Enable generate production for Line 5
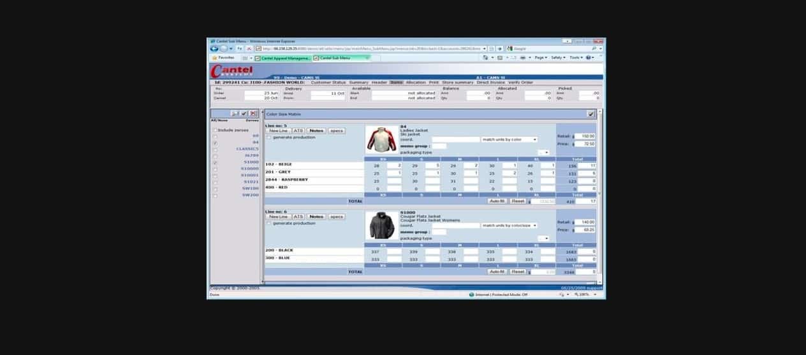This screenshot has width=806, height=355. tap(268, 137)
